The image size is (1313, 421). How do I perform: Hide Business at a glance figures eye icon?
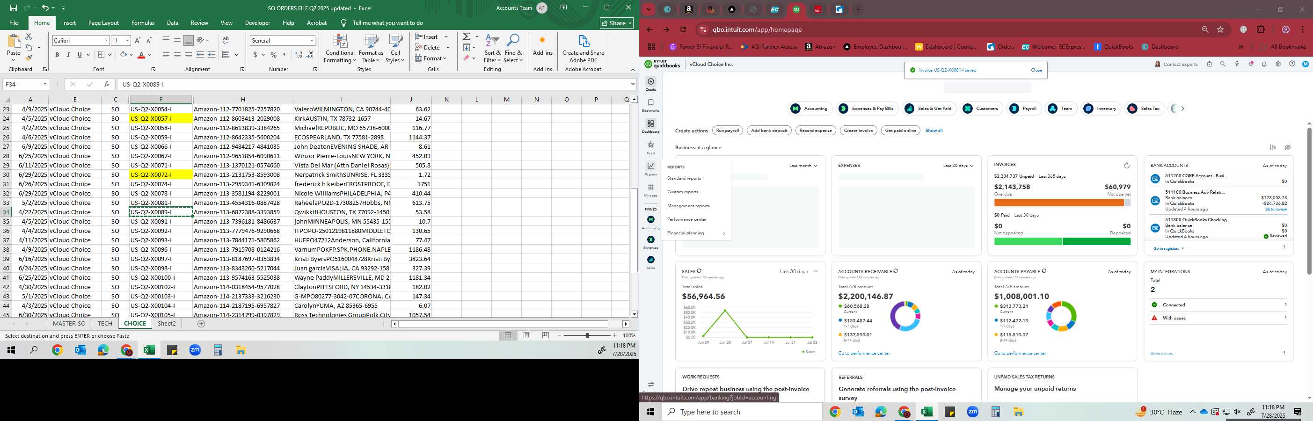coord(1288,148)
